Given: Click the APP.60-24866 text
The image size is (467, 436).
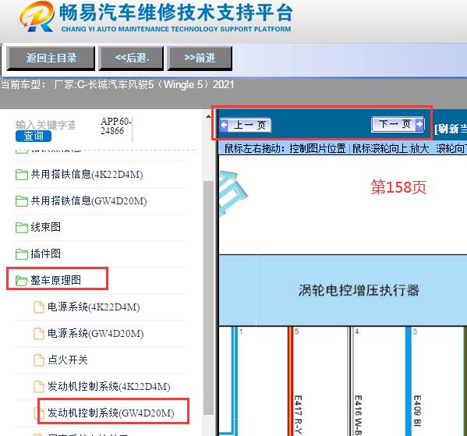Looking at the screenshot, I should tap(115, 126).
